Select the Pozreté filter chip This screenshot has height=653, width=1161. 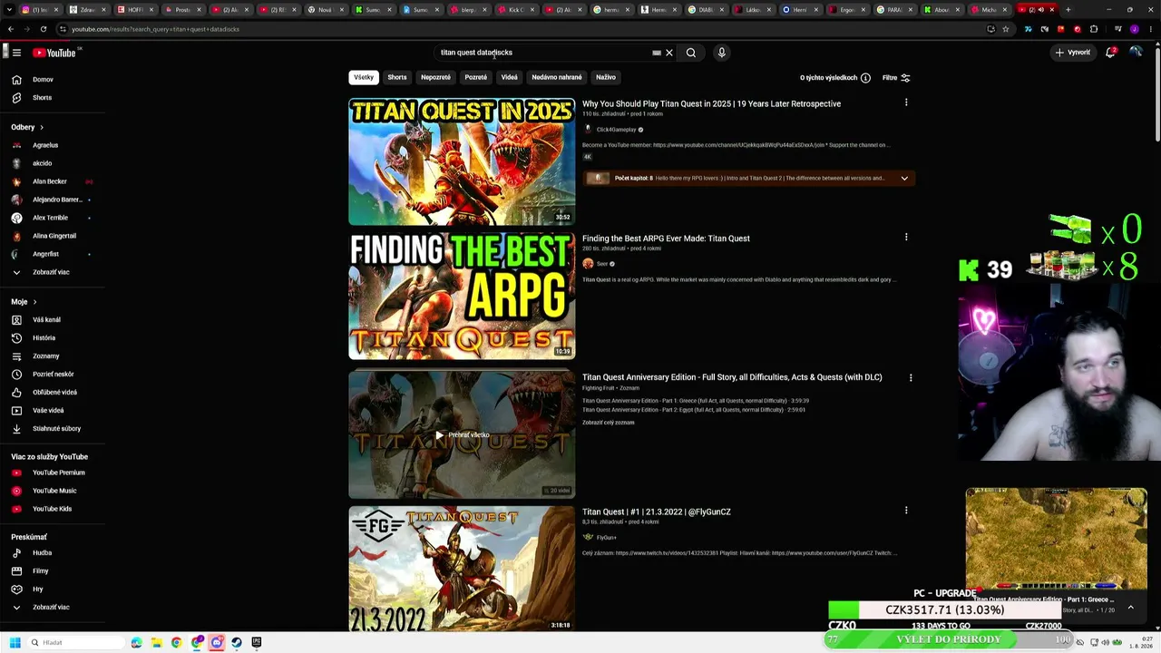click(476, 78)
